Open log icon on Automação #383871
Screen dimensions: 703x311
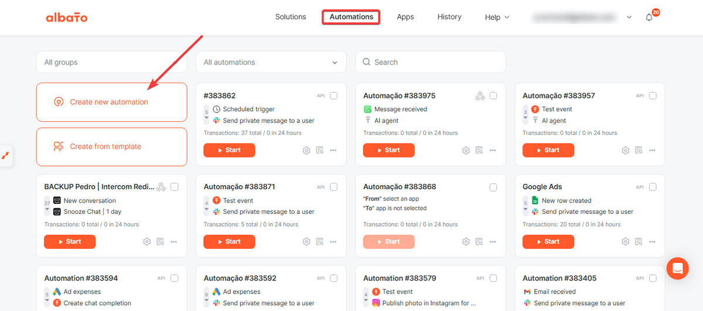(x=320, y=241)
